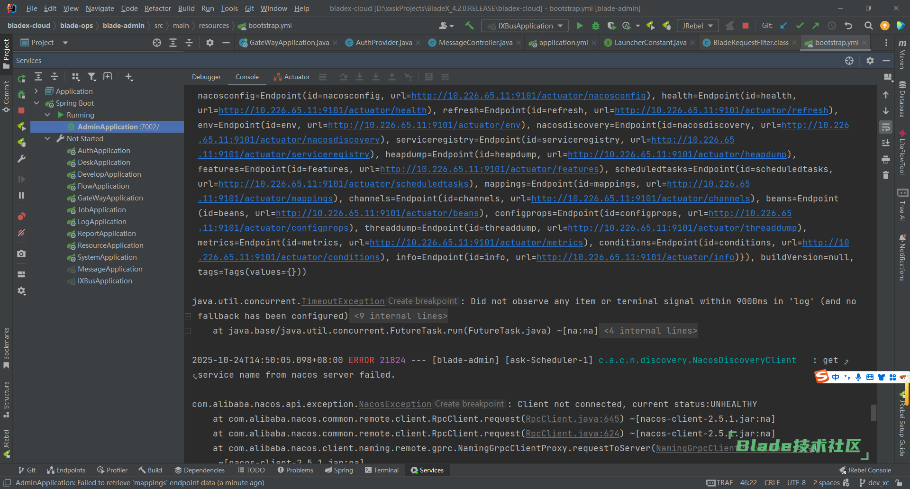This screenshot has height=489, width=910.
Task: Click the green Run button in toolbar
Action: point(579,26)
